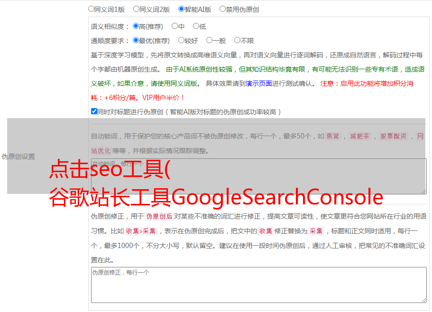Click the 自动锁词 textarea
Screen dimensions: 432x312
[259, 176]
